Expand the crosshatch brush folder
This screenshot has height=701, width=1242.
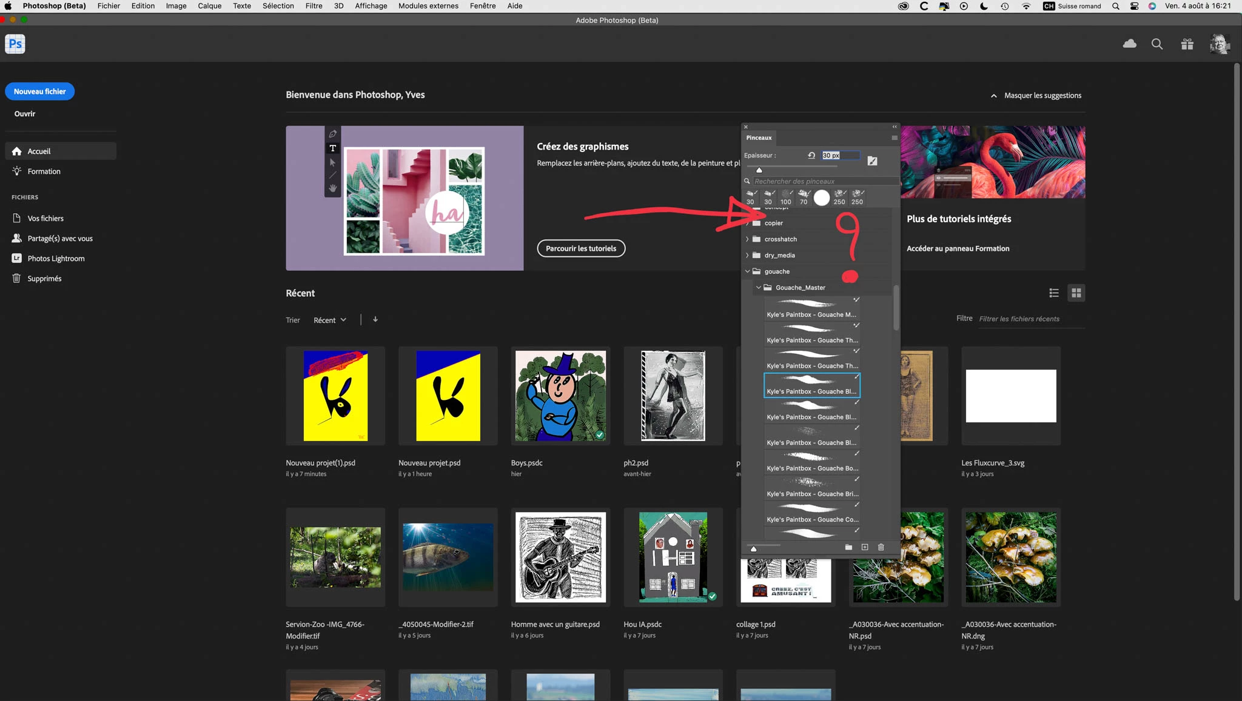(x=748, y=239)
